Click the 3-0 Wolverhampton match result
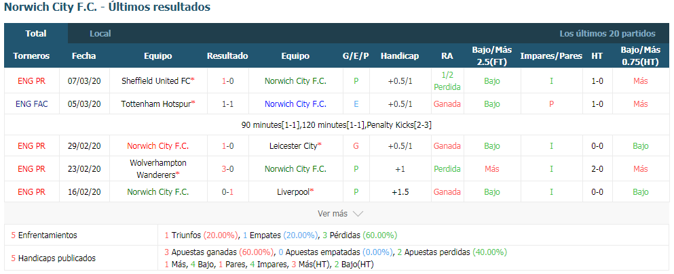Viewport: 674px width, 274px height. 227,168
